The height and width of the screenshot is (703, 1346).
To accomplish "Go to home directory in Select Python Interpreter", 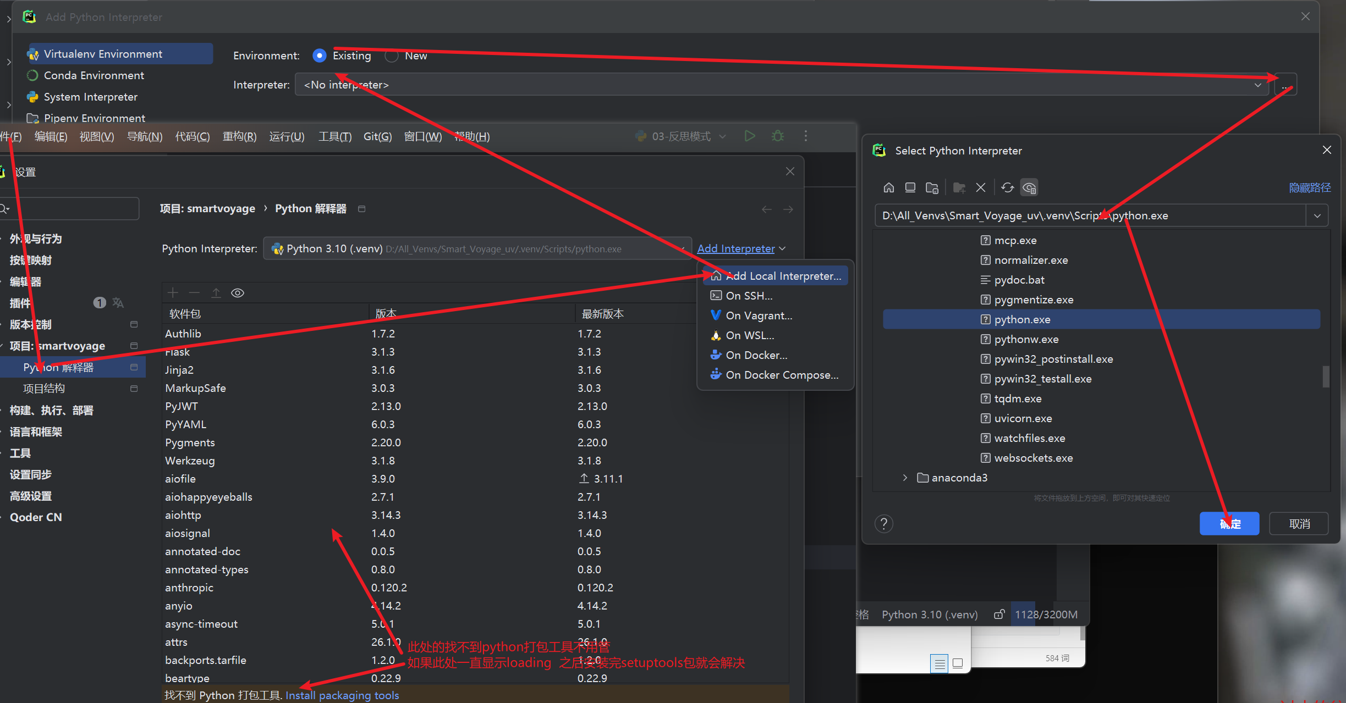I will 888,188.
